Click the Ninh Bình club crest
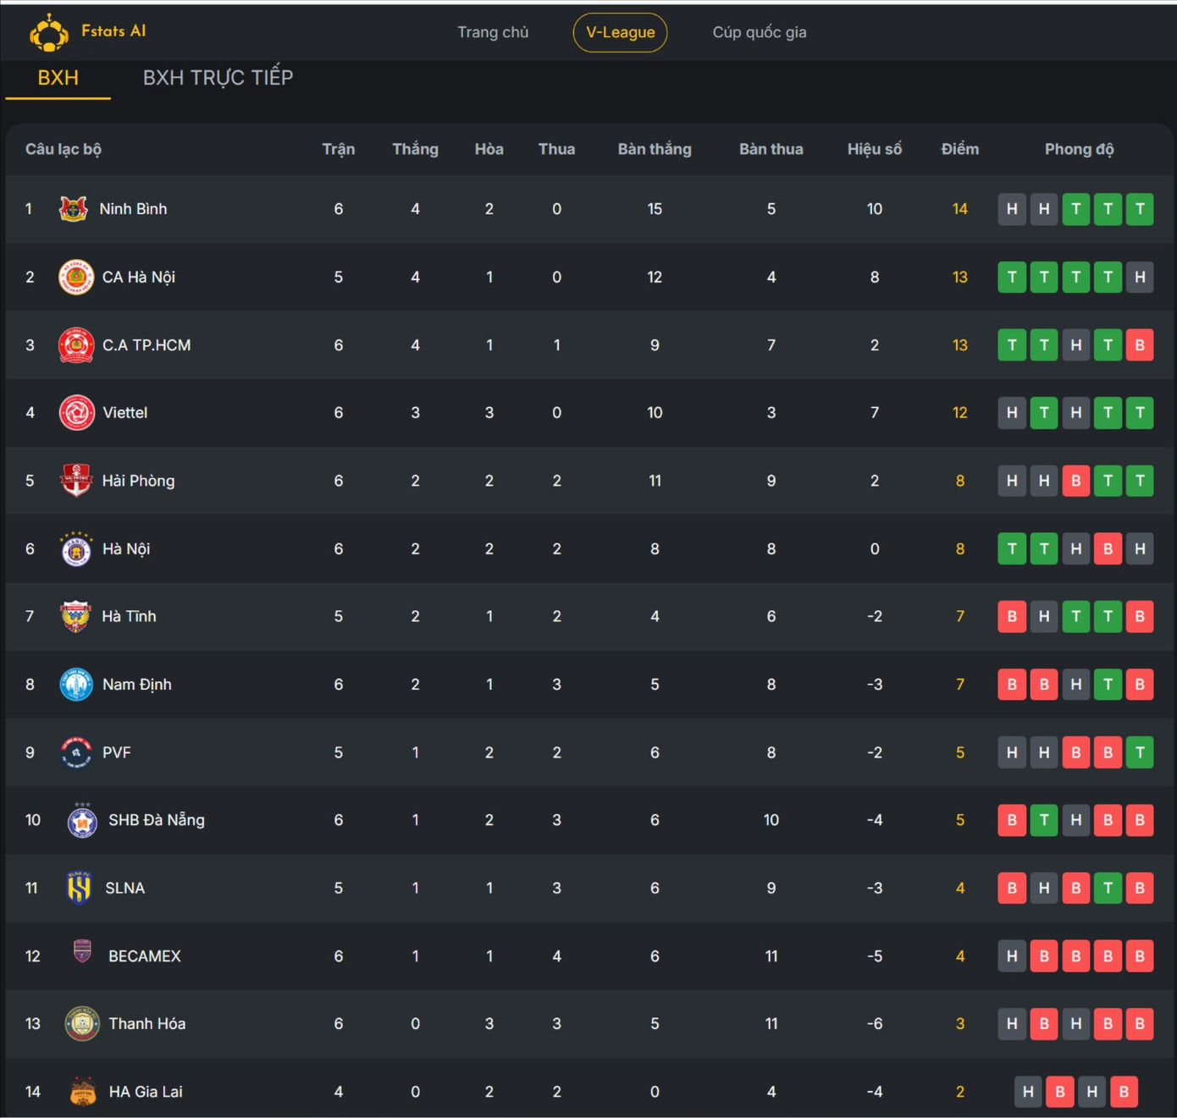Screen dimensions: 1177x1118 74,209
